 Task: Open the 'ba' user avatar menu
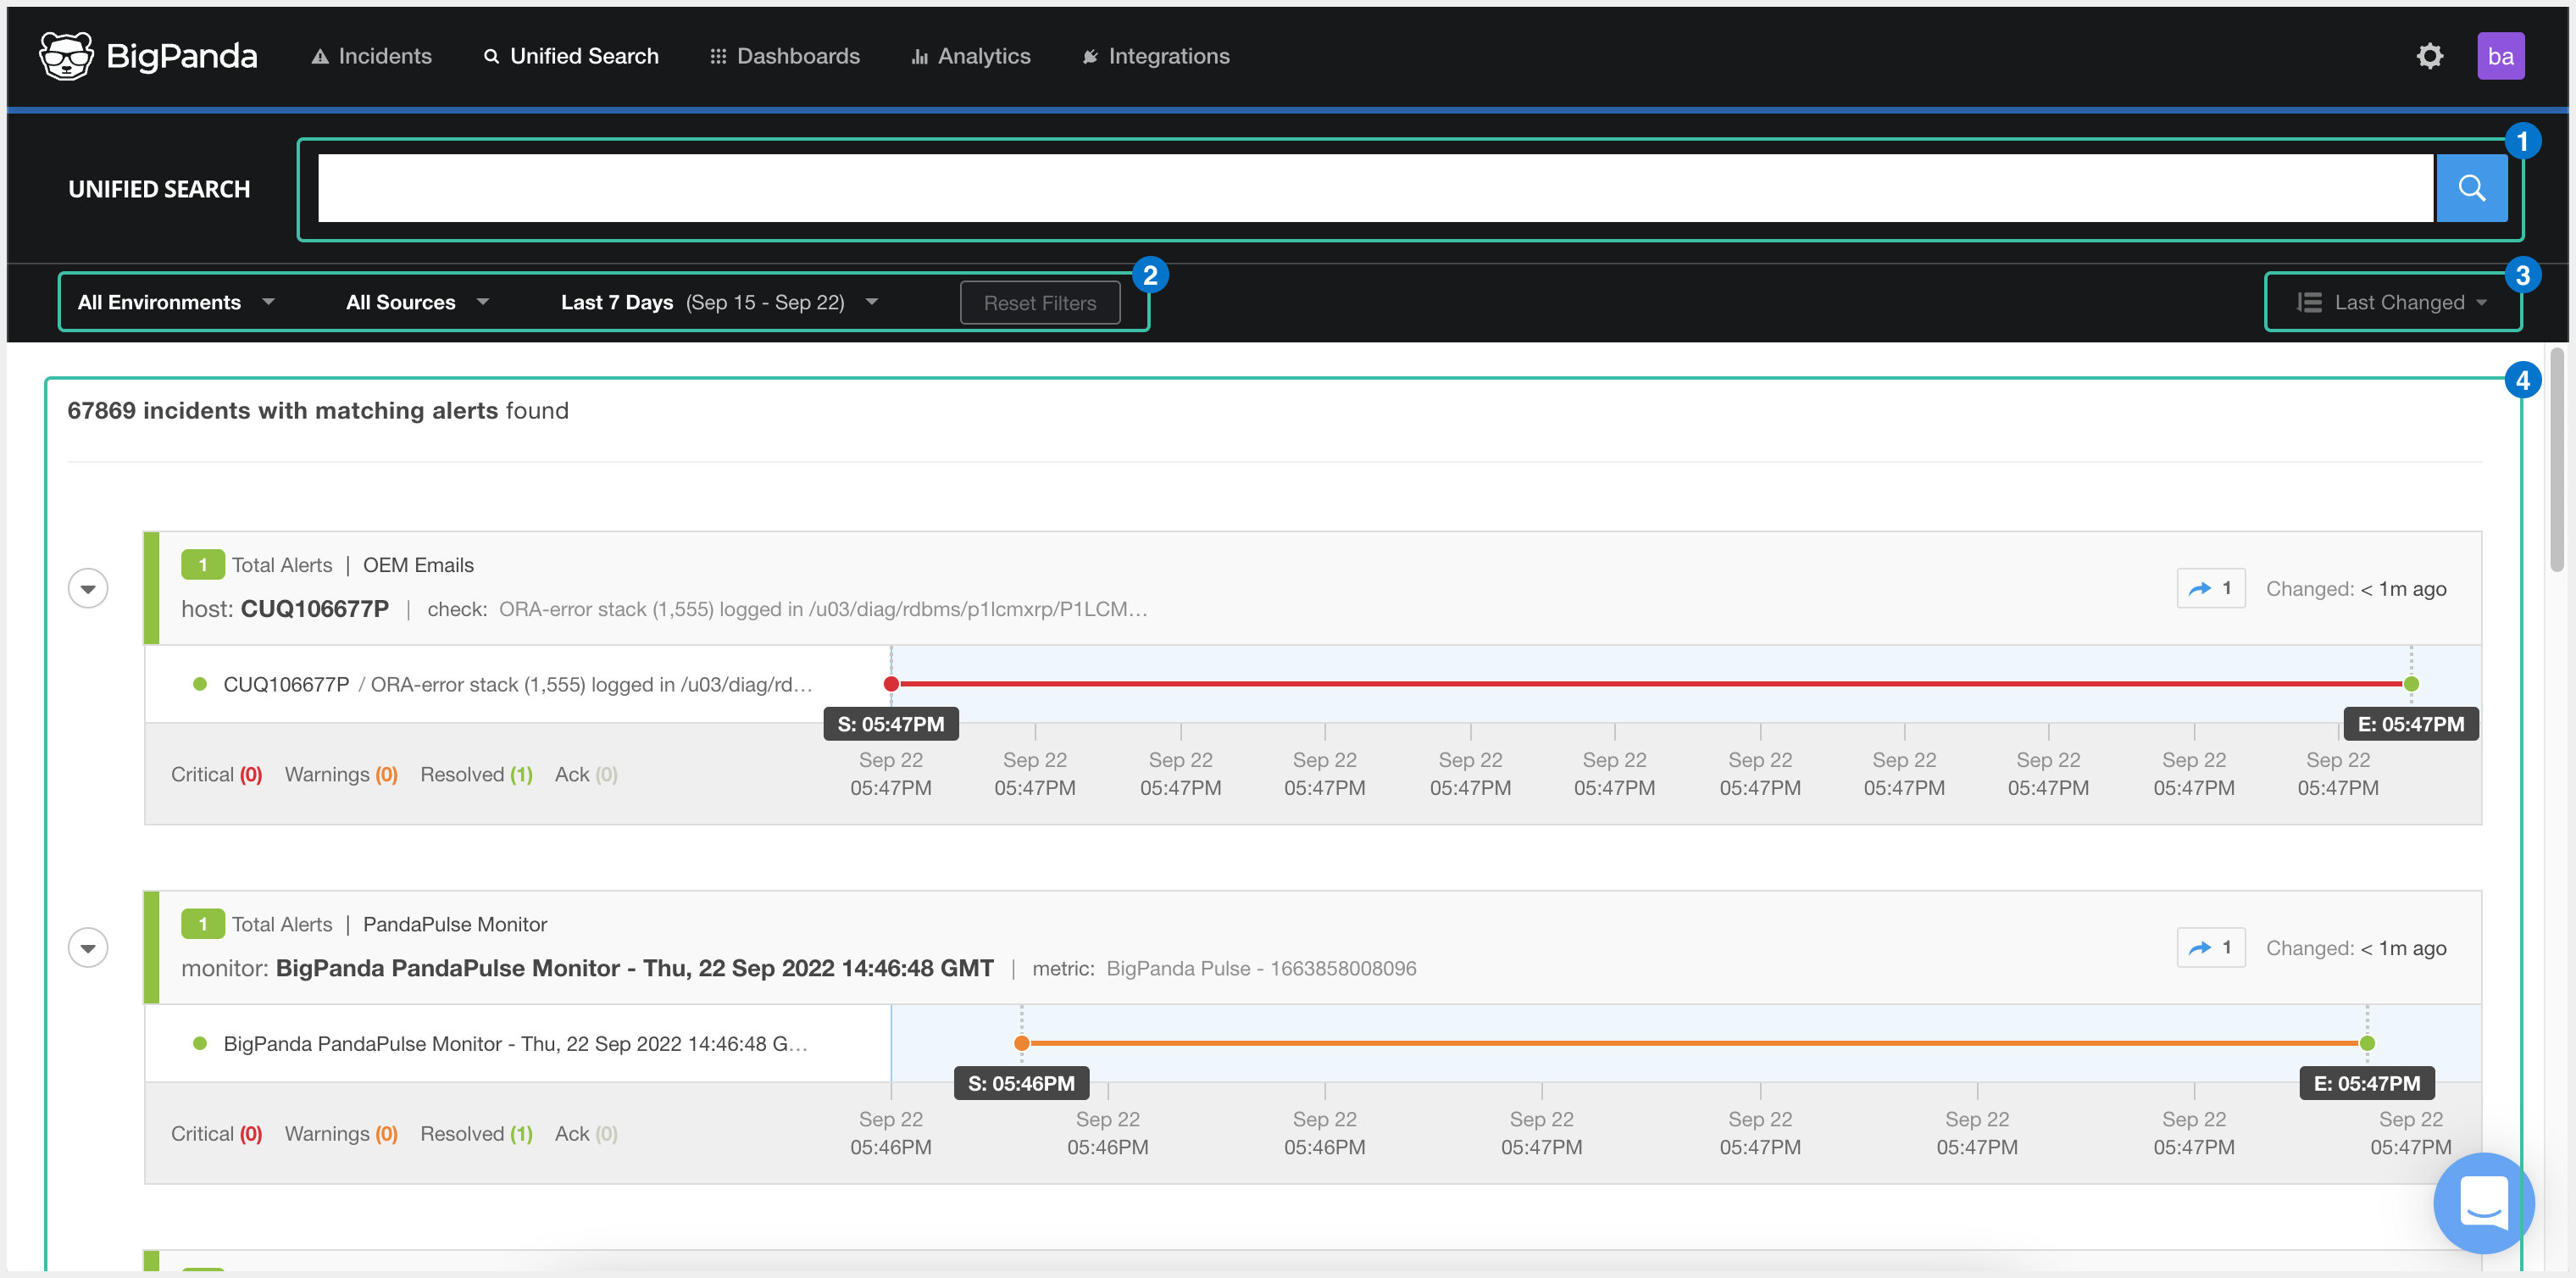tap(2500, 56)
